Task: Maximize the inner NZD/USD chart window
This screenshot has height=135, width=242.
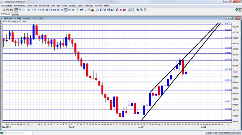Action: click(x=233, y=18)
